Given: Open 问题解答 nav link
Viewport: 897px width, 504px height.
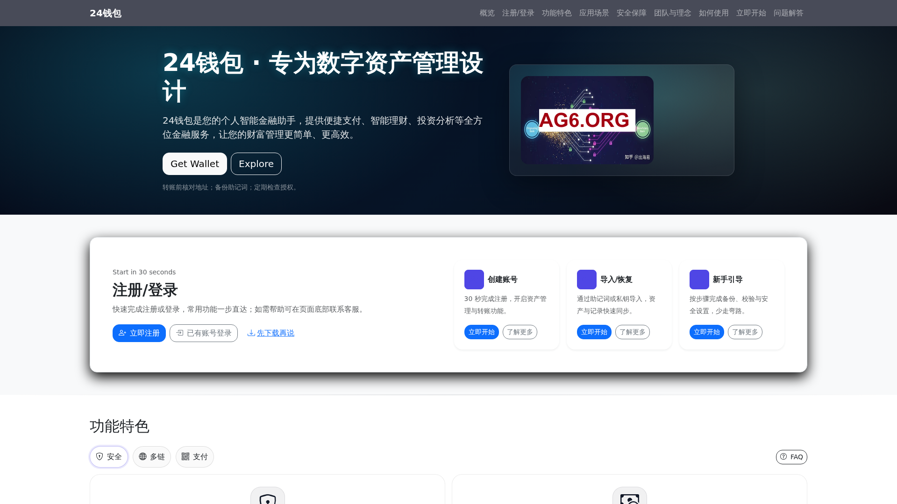Looking at the screenshot, I should 788,13.
